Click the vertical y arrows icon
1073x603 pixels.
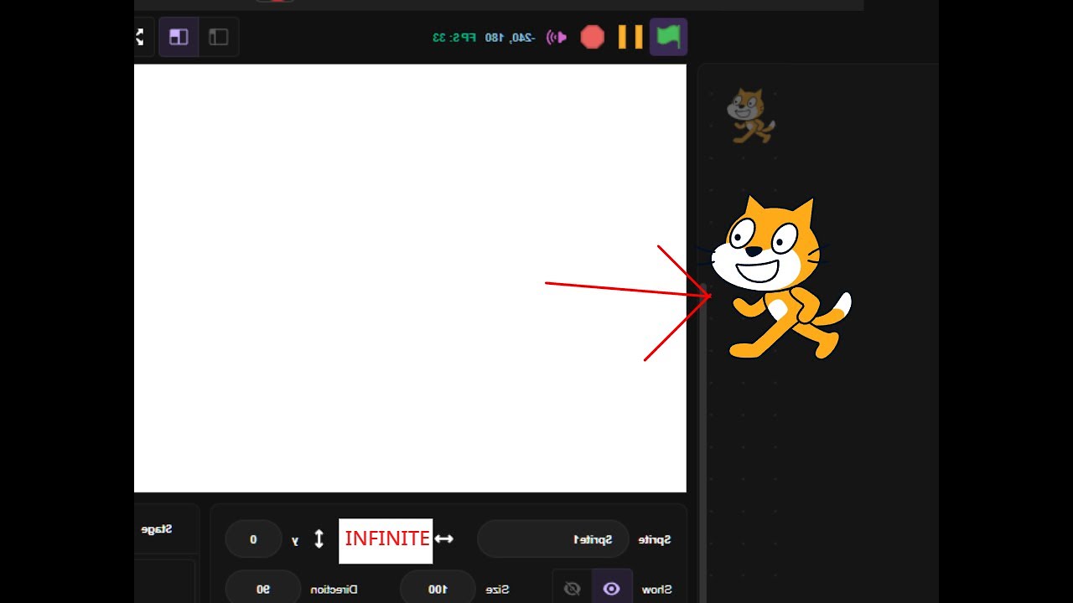[319, 539]
